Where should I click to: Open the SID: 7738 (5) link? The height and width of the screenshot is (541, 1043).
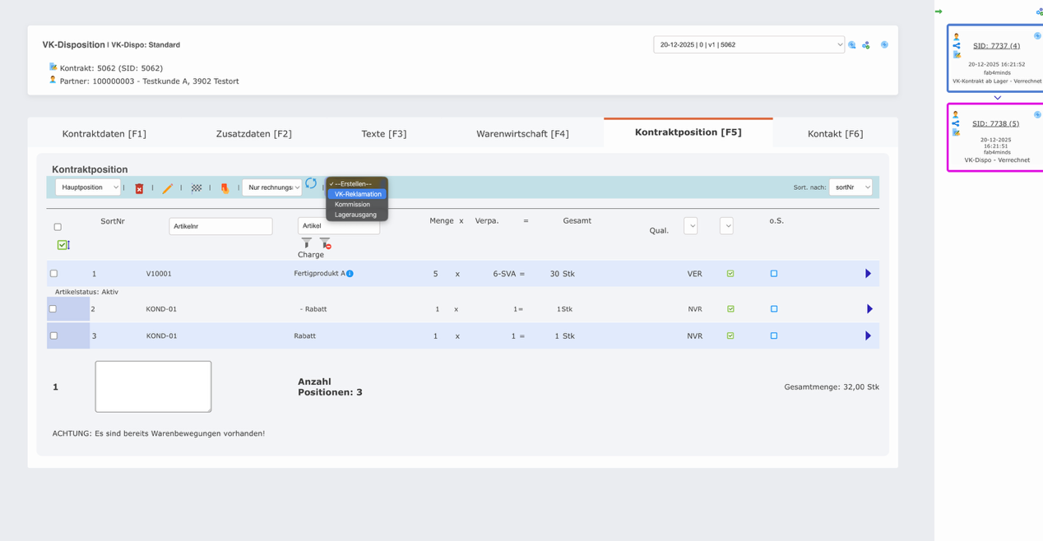pyautogui.click(x=995, y=124)
